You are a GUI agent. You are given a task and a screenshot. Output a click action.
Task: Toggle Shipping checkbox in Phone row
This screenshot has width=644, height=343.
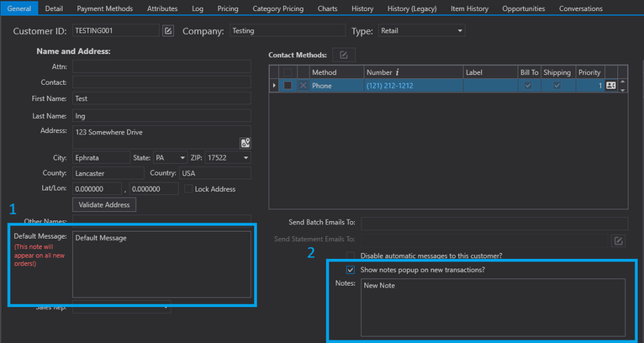(557, 86)
